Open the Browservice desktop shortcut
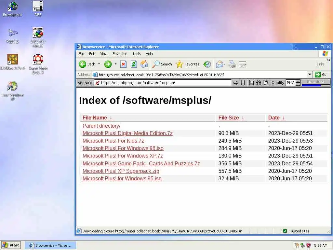The width and height of the screenshot is (333, 250). click(x=13, y=9)
